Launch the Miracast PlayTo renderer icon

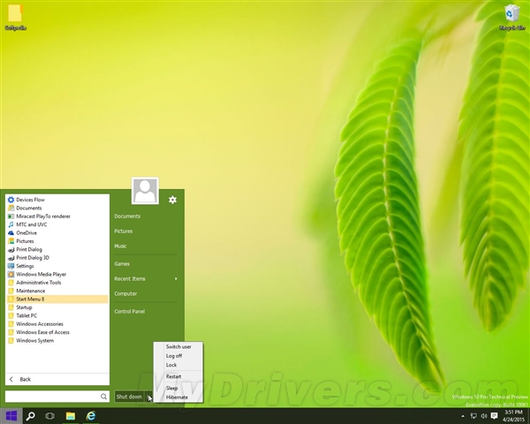(x=11, y=216)
